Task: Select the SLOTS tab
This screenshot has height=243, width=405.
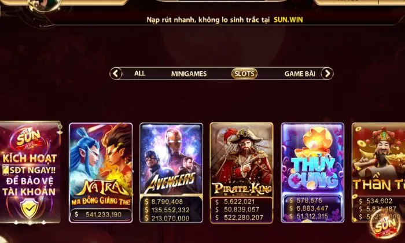Action: 244,74
